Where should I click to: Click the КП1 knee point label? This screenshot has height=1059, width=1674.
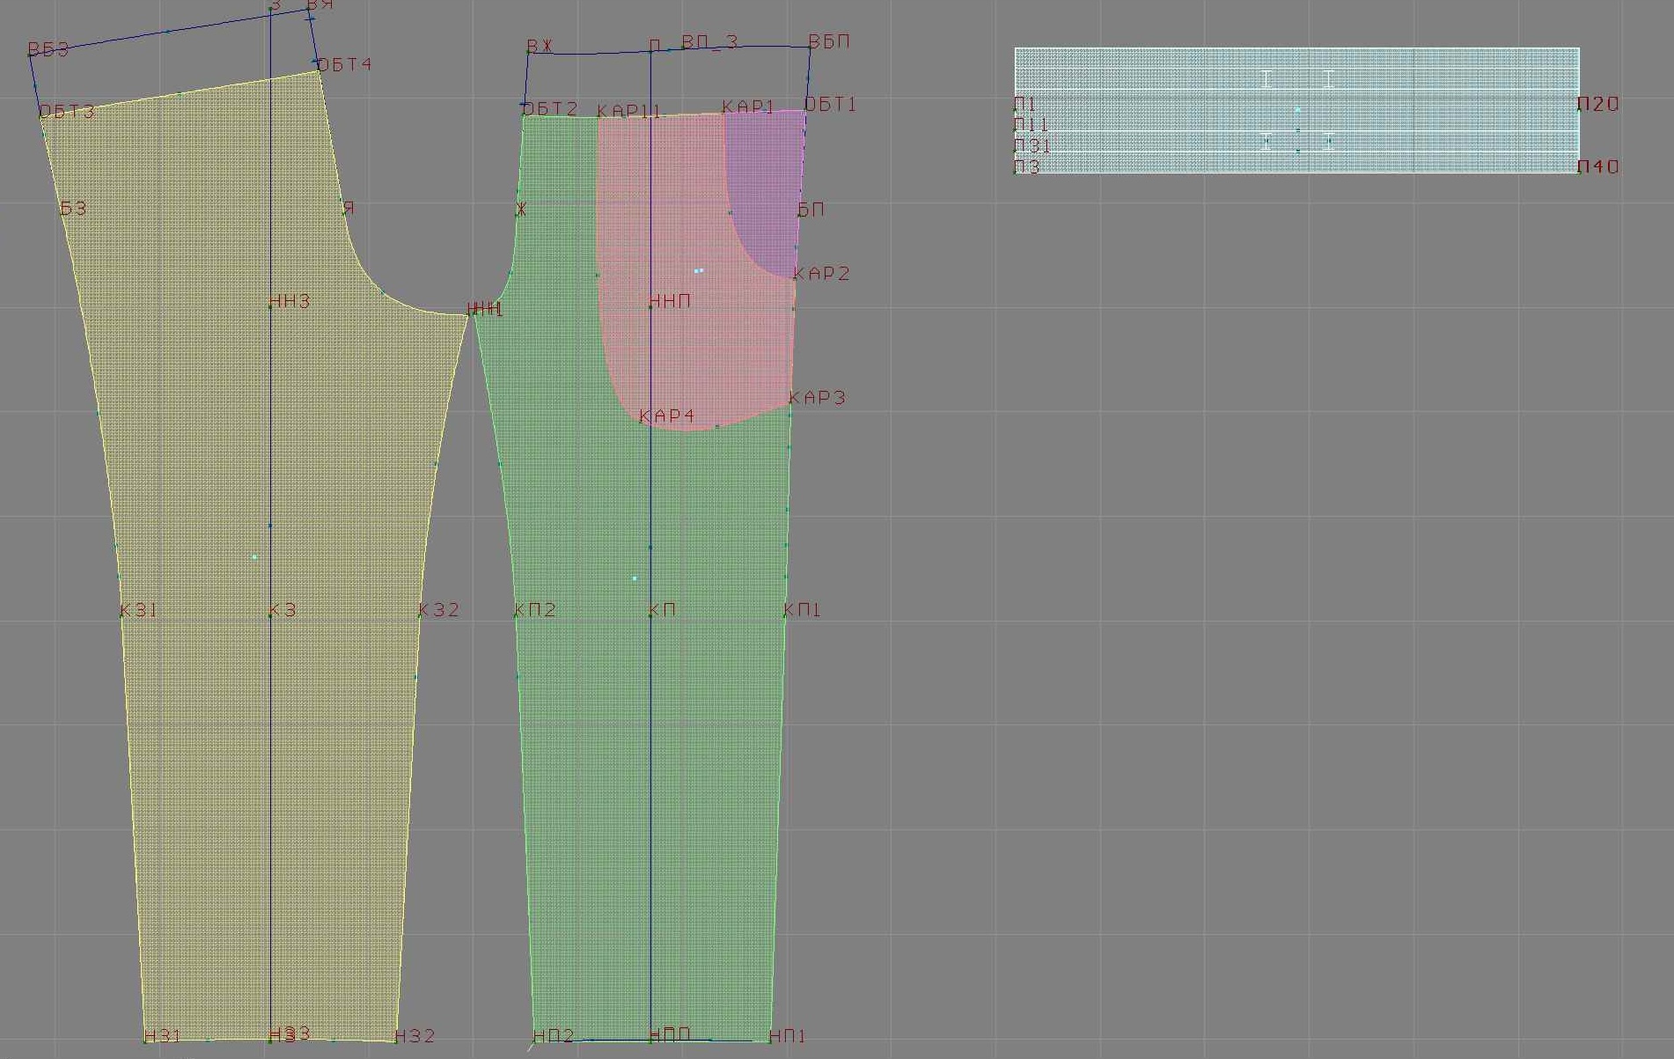pos(802,610)
